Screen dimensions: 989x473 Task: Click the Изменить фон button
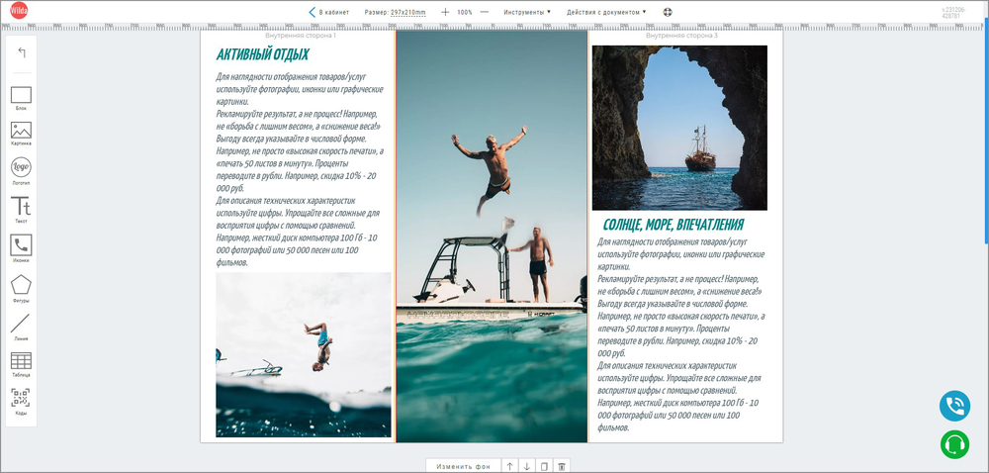tap(464, 465)
